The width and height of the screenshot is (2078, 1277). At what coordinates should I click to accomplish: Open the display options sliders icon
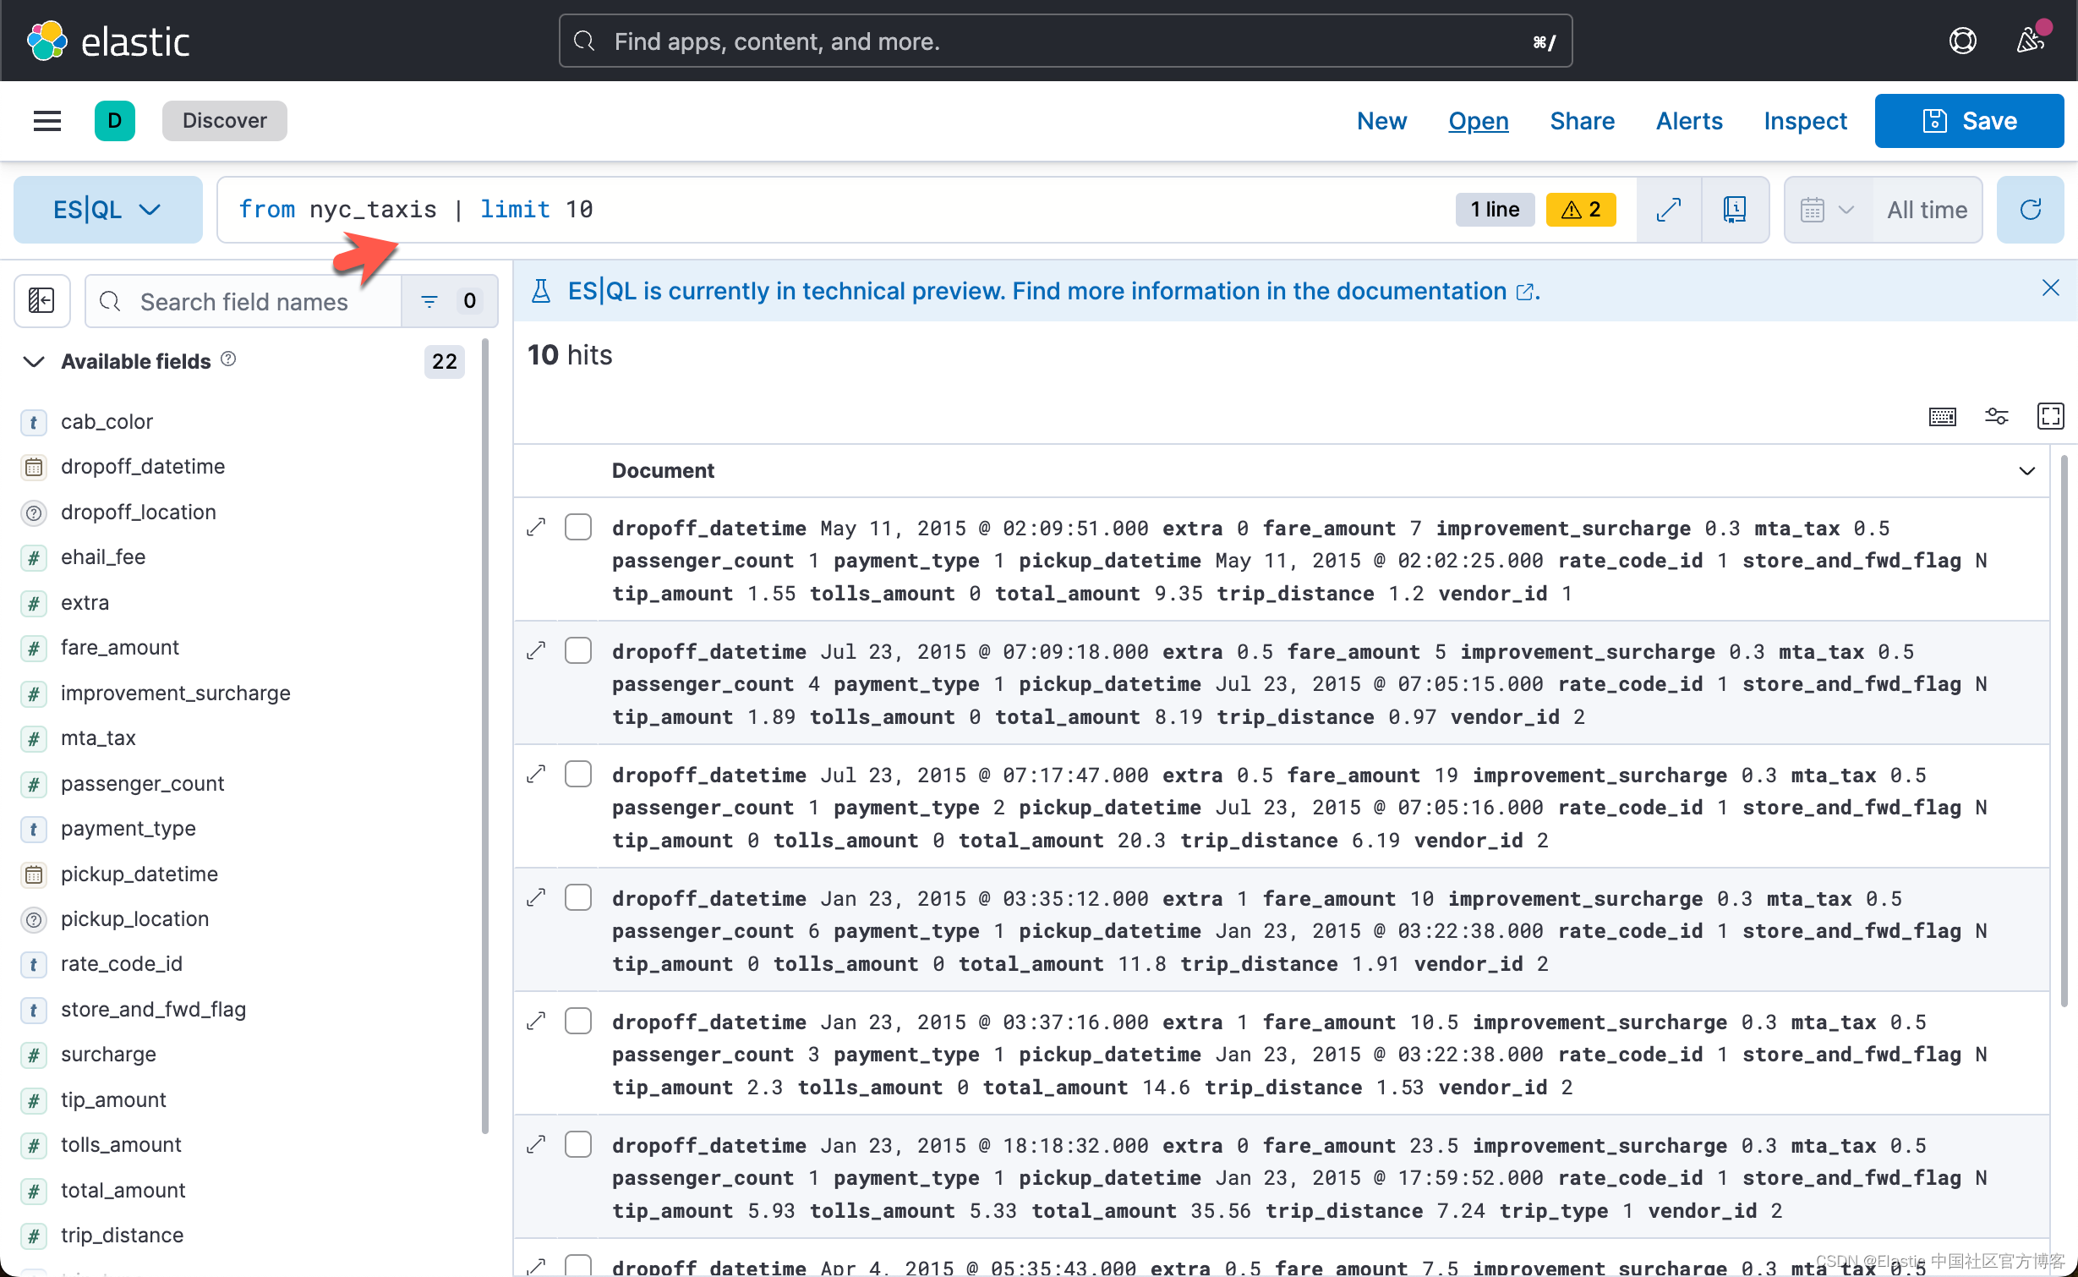1996,416
